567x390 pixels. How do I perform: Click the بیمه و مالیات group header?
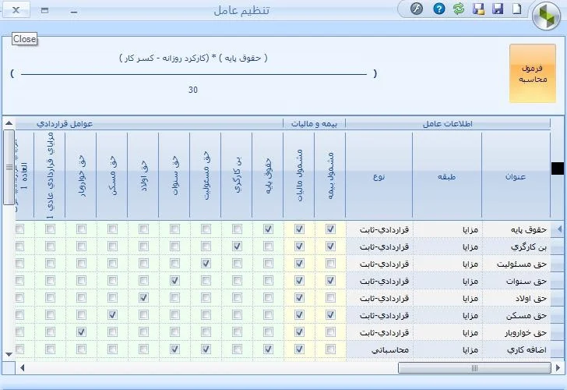click(314, 124)
